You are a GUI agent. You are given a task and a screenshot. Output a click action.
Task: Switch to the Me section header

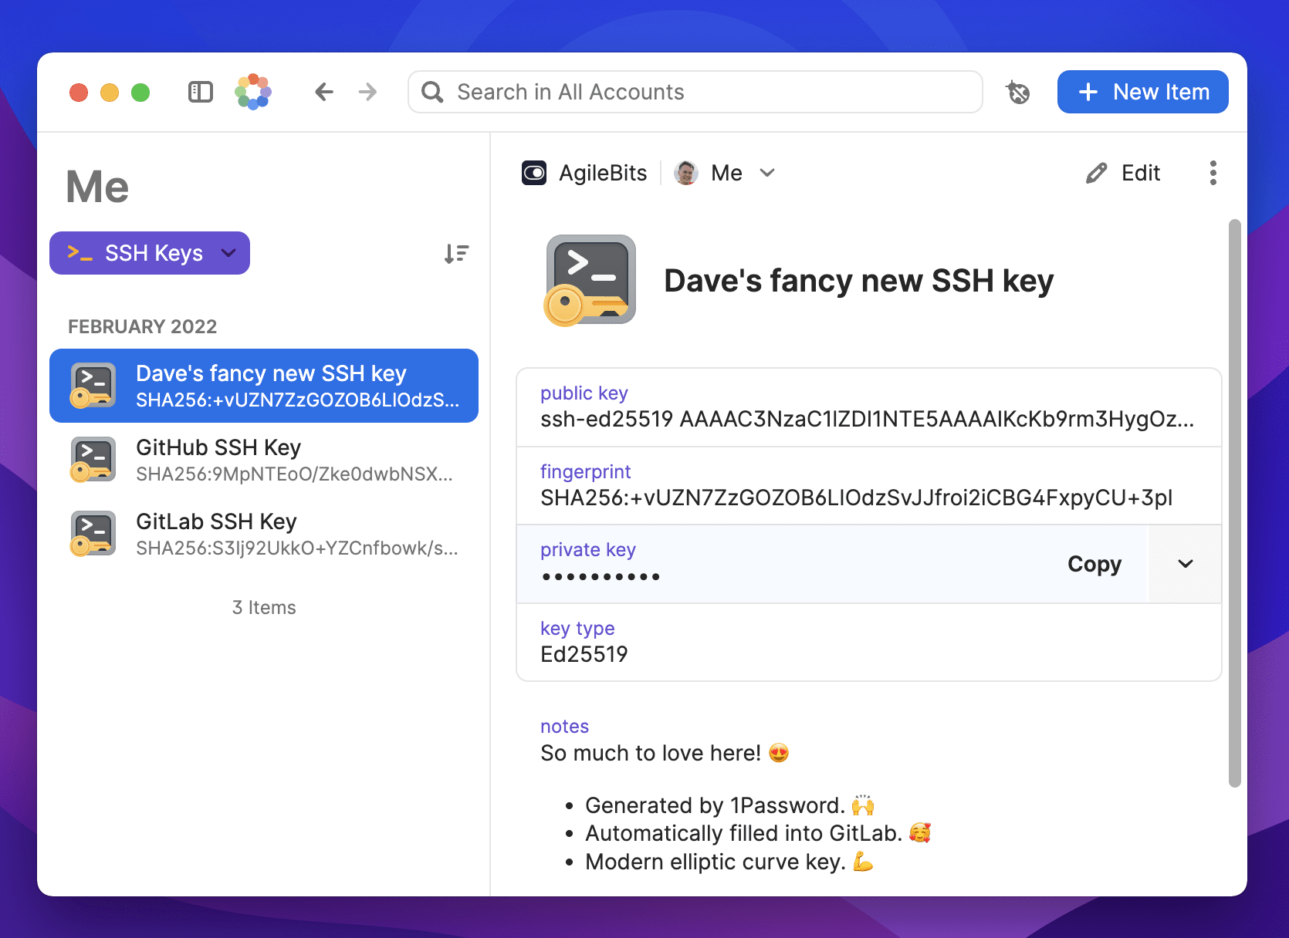tap(96, 186)
